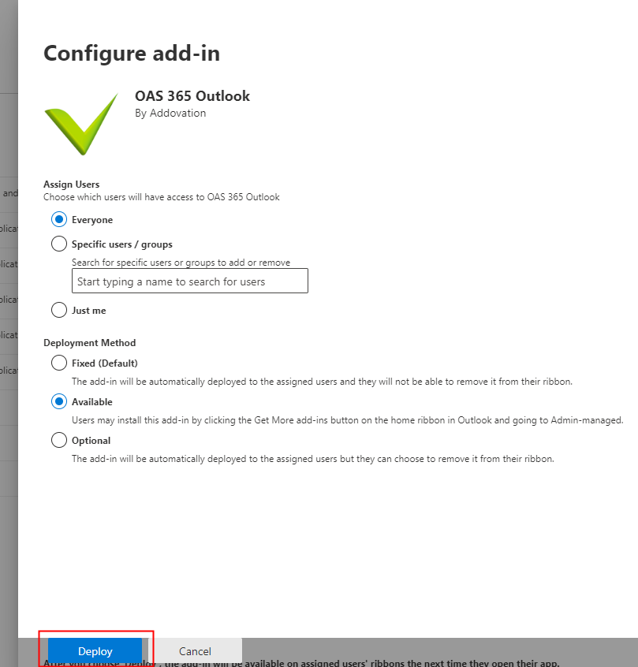This screenshot has width=638, height=667.
Task: Select the Just me option
Action: [x=58, y=310]
